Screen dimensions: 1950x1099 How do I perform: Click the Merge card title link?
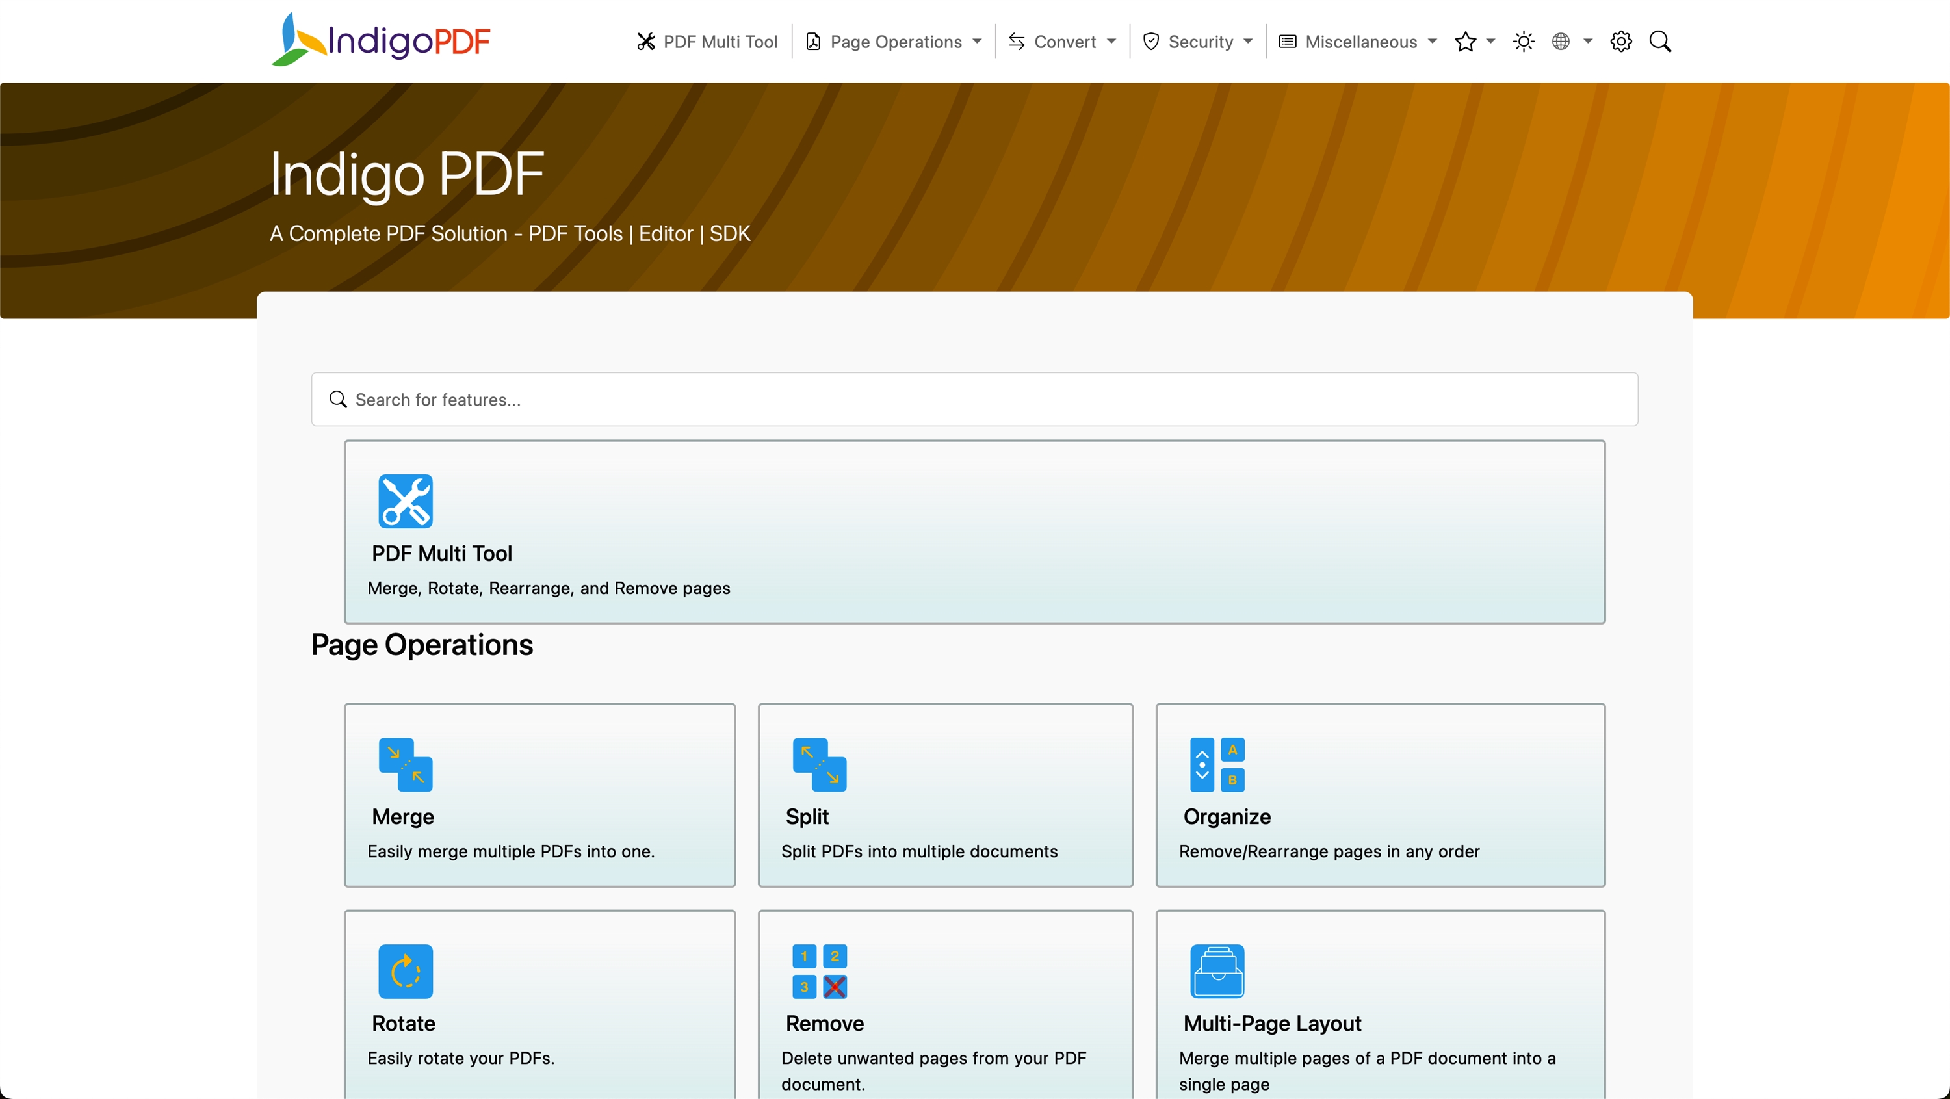tap(403, 817)
